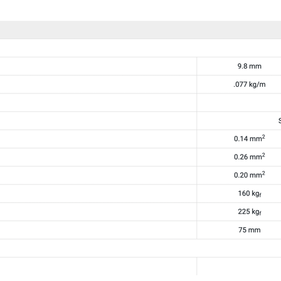Viewport: 281px width, 281px height.
Task: Click the blank label cell beside 9.8 mm
Action: [98, 66]
